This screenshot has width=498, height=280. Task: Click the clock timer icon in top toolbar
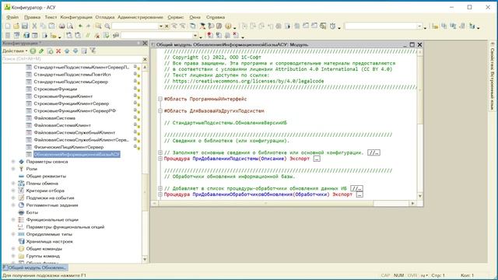(332, 26)
